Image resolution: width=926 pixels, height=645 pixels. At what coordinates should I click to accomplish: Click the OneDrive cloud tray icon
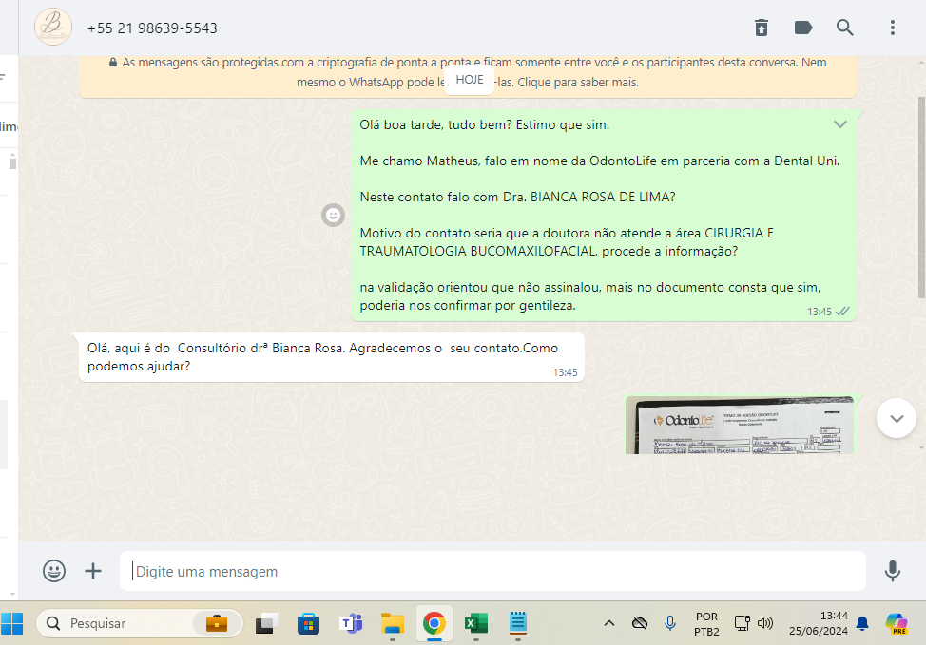[x=640, y=623]
